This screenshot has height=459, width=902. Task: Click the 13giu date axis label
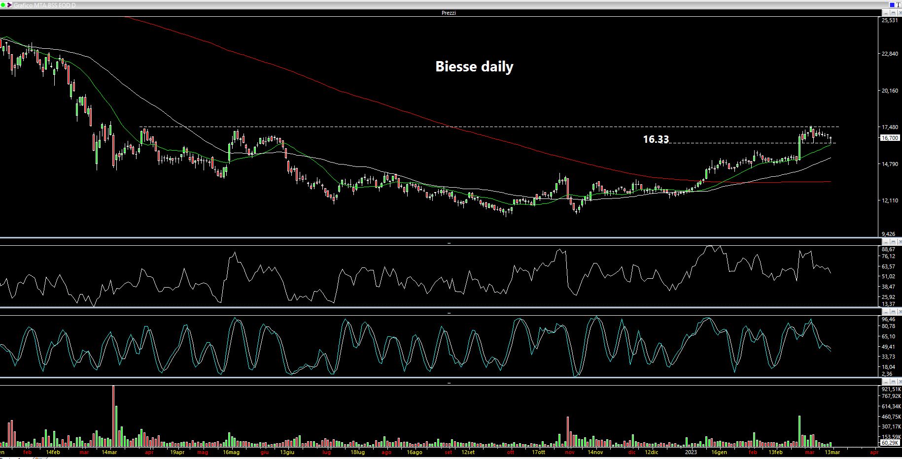[x=287, y=452]
